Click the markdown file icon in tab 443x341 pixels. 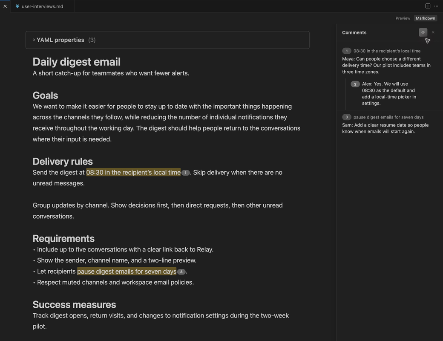(x=17, y=6)
